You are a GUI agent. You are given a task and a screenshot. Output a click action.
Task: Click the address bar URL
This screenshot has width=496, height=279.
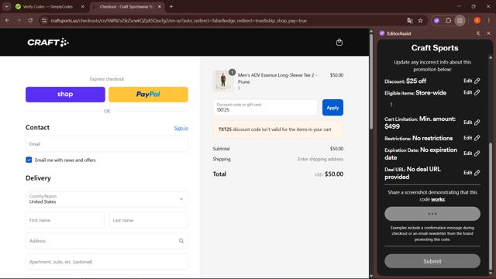pyautogui.click(x=178, y=21)
